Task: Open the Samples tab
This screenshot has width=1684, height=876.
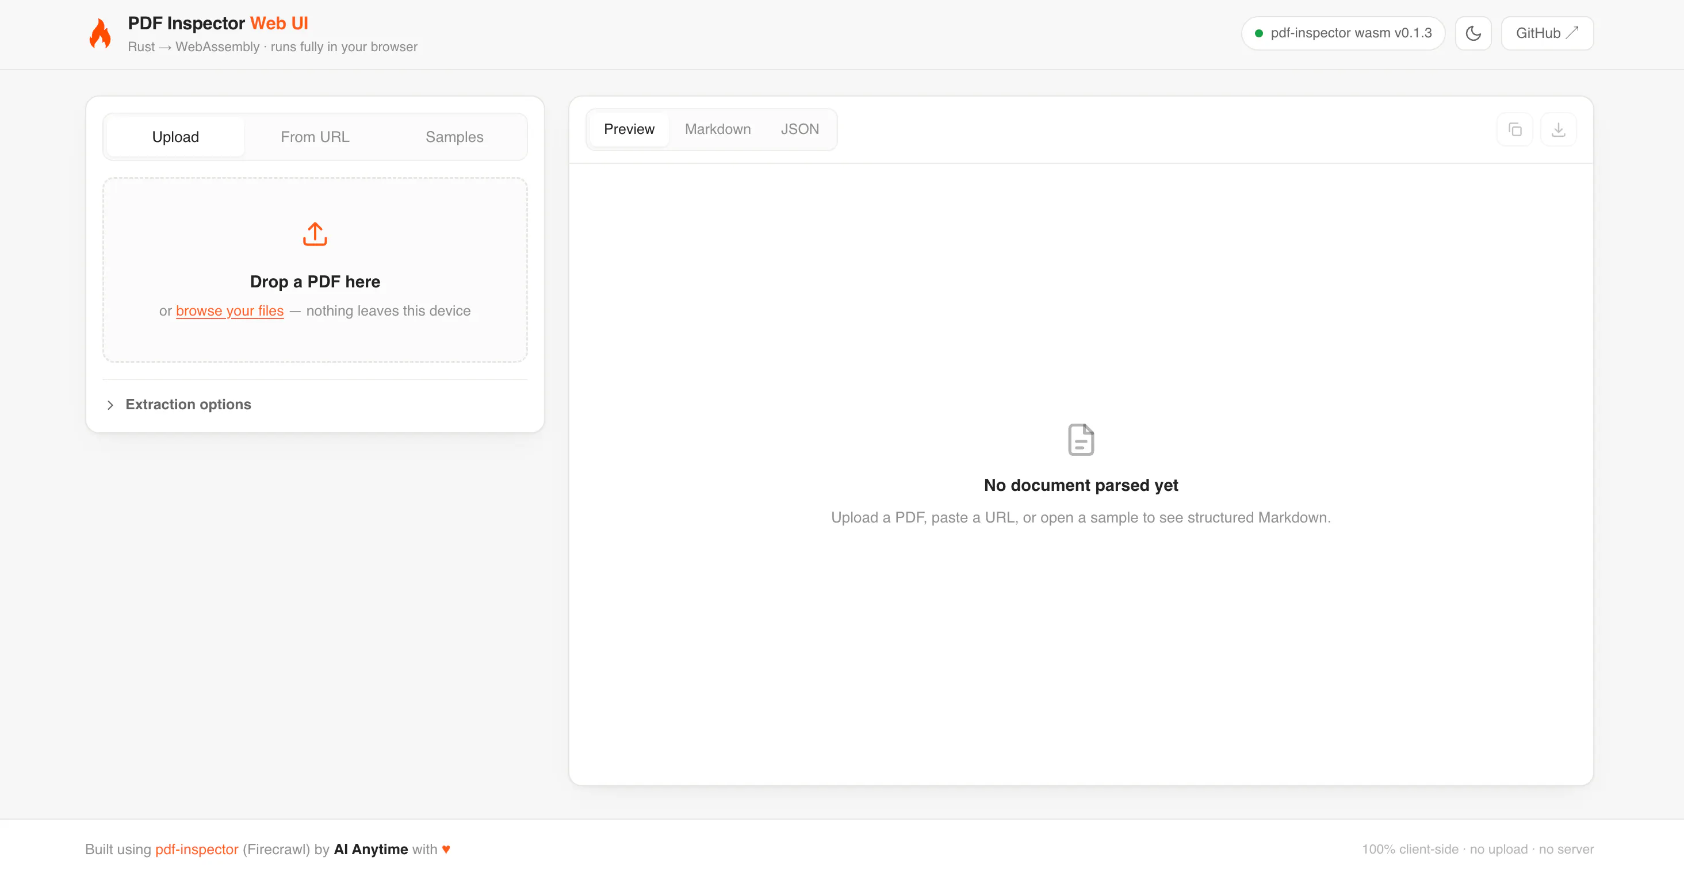Action: 454,137
